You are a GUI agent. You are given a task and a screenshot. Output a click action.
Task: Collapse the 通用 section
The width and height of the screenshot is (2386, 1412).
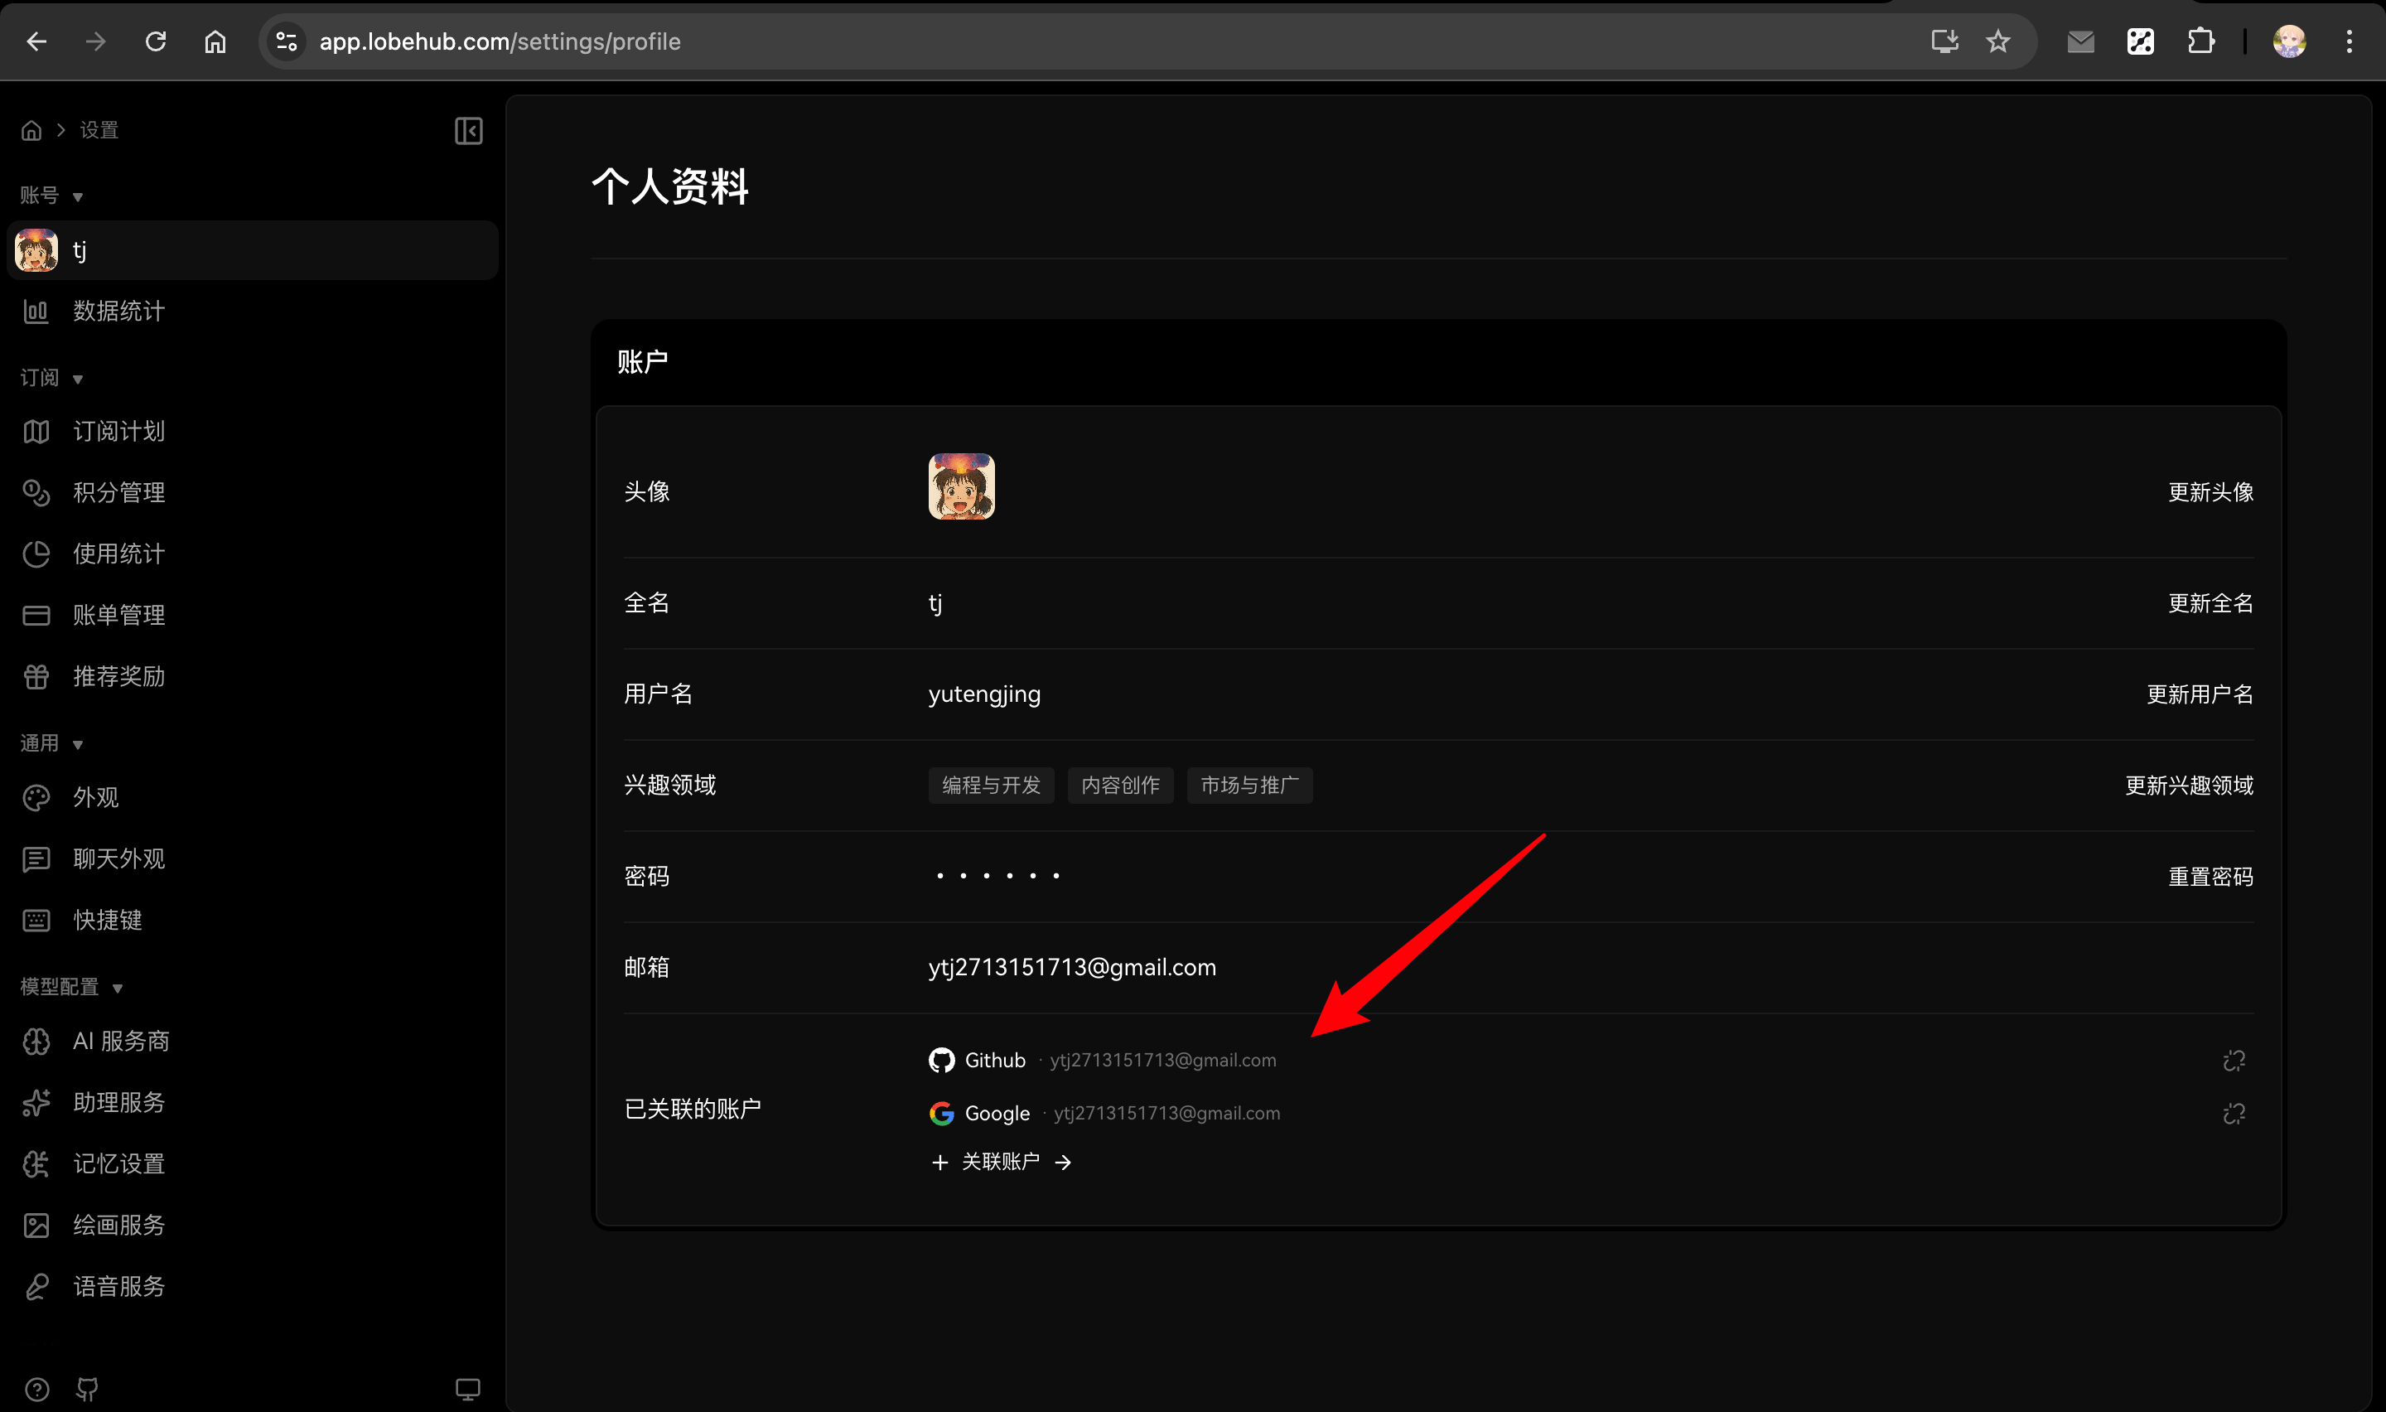pyautogui.click(x=78, y=744)
